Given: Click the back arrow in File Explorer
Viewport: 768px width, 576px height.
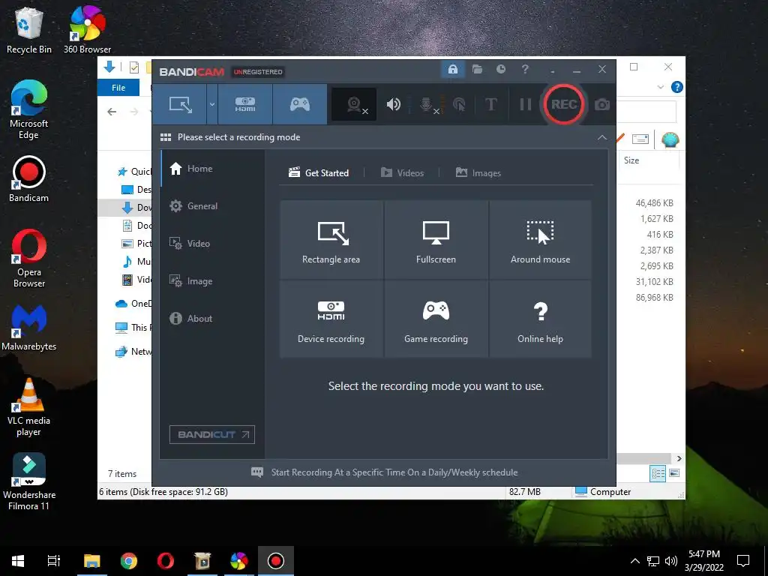Looking at the screenshot, I should (112, 112).
